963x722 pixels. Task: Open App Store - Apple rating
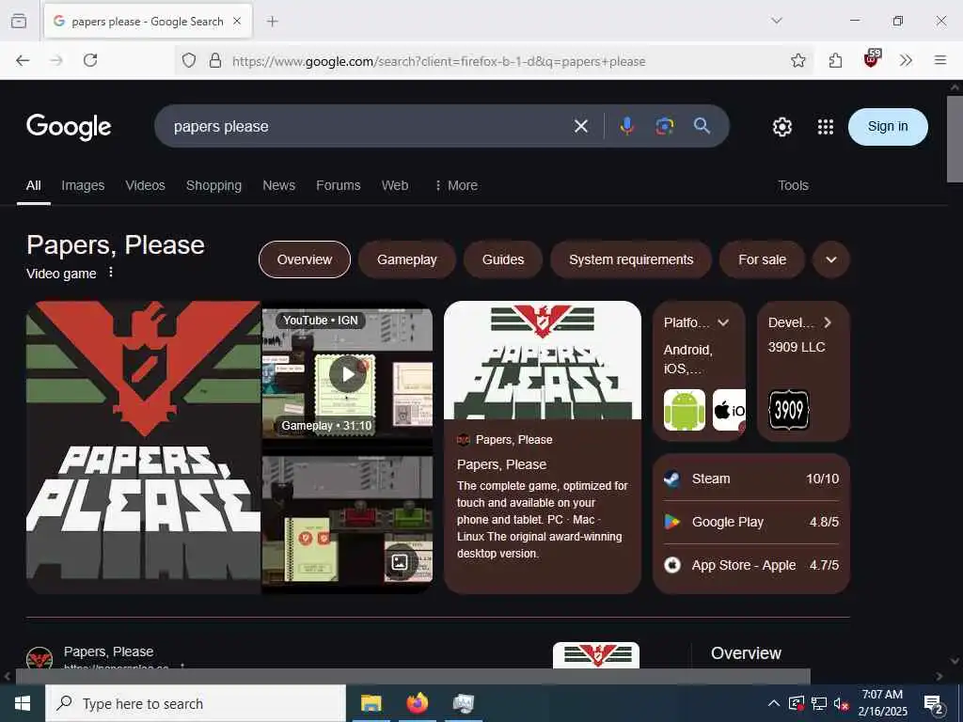[x=751, y=565]
